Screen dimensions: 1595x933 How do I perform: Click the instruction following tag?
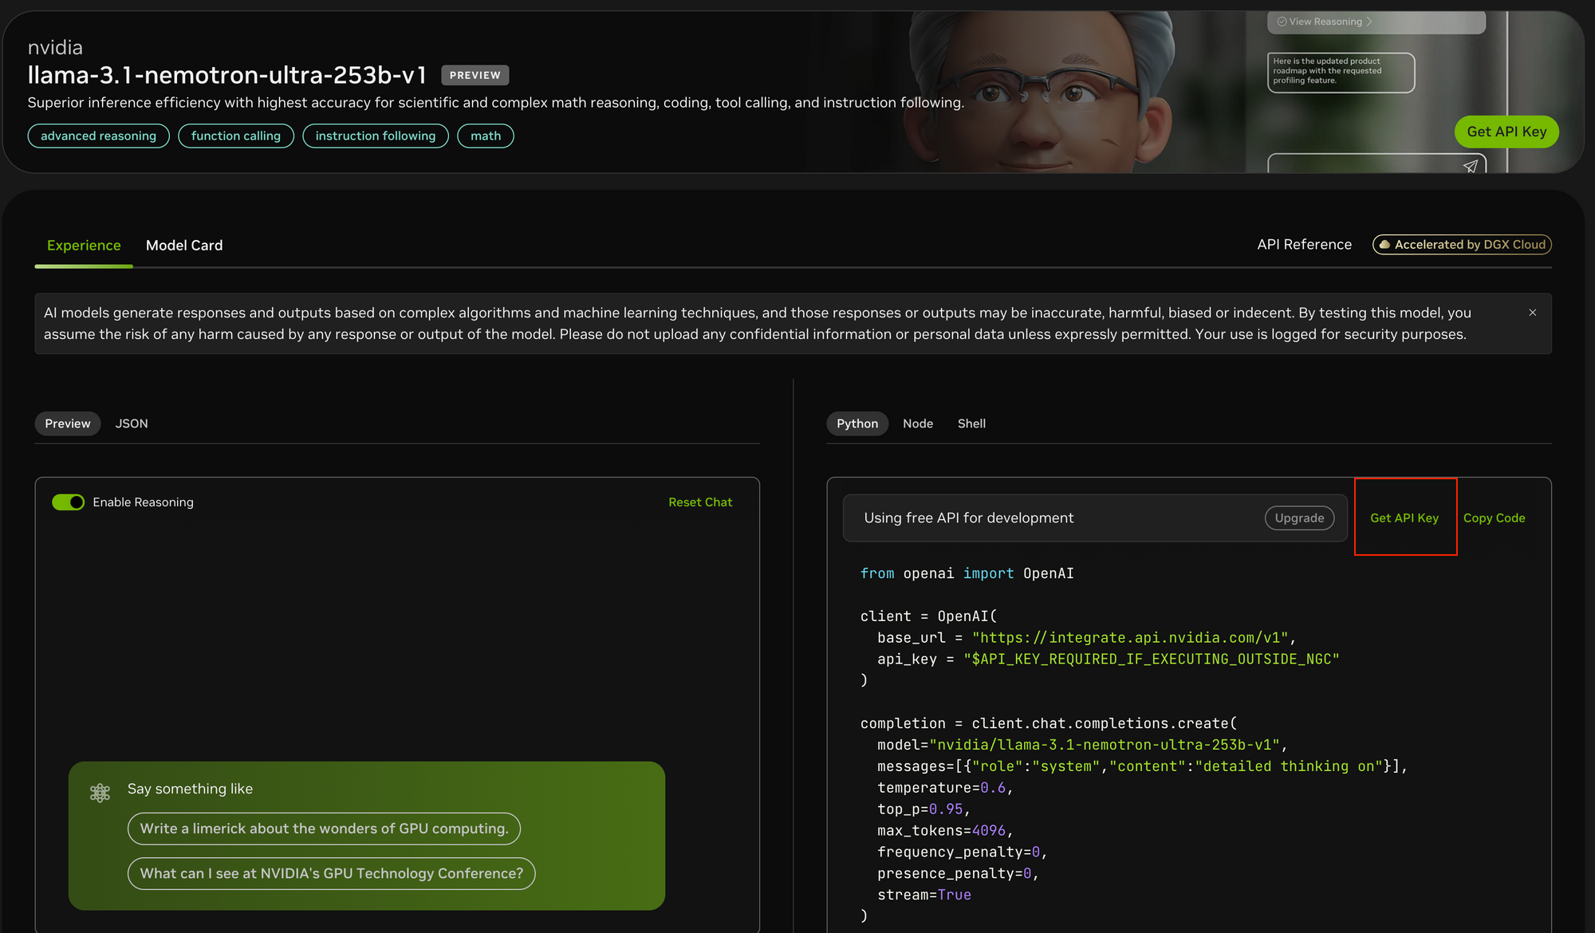coord(376,136)
